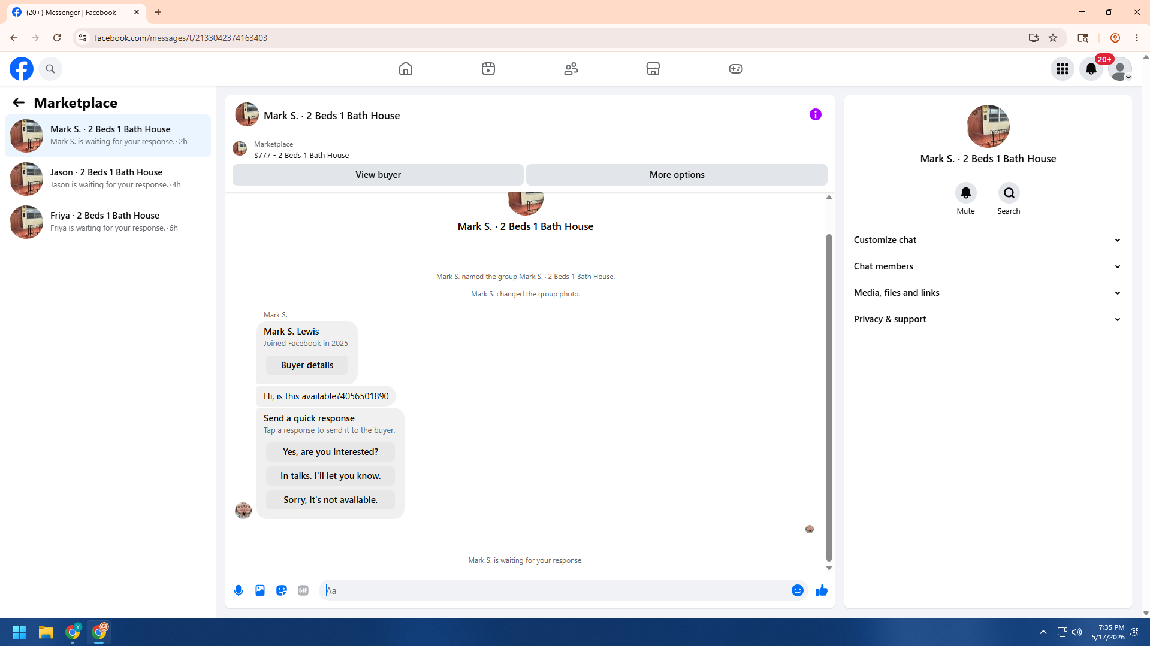Click the small seen-receipt avatar
This screenshot has width=1150, height=646.
click(x=810, y=529)
